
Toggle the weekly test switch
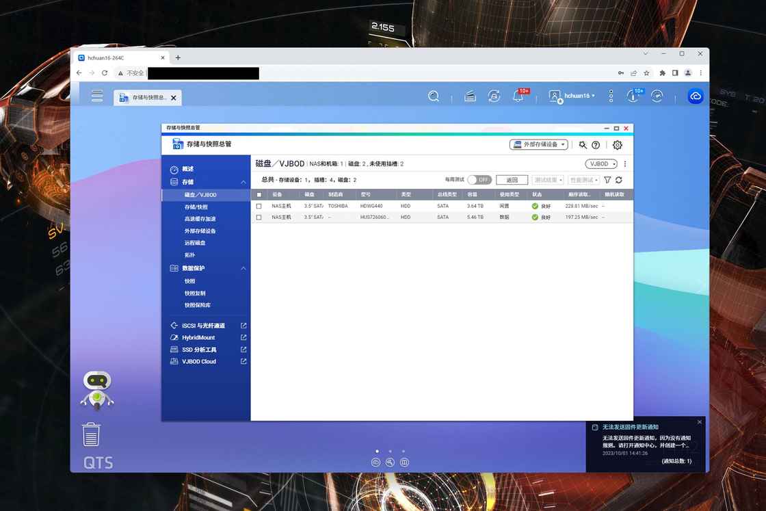479,180
